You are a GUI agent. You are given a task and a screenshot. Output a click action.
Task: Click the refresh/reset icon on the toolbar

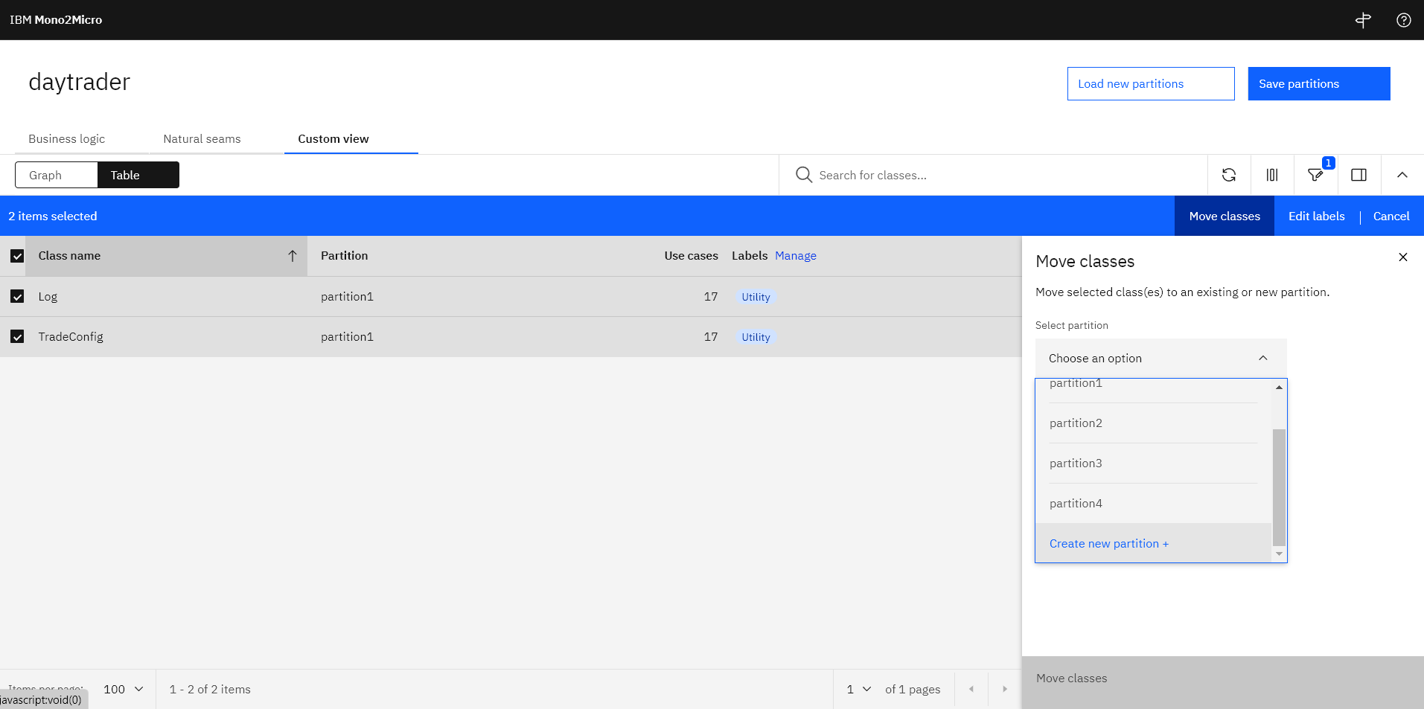[1228, 175]
